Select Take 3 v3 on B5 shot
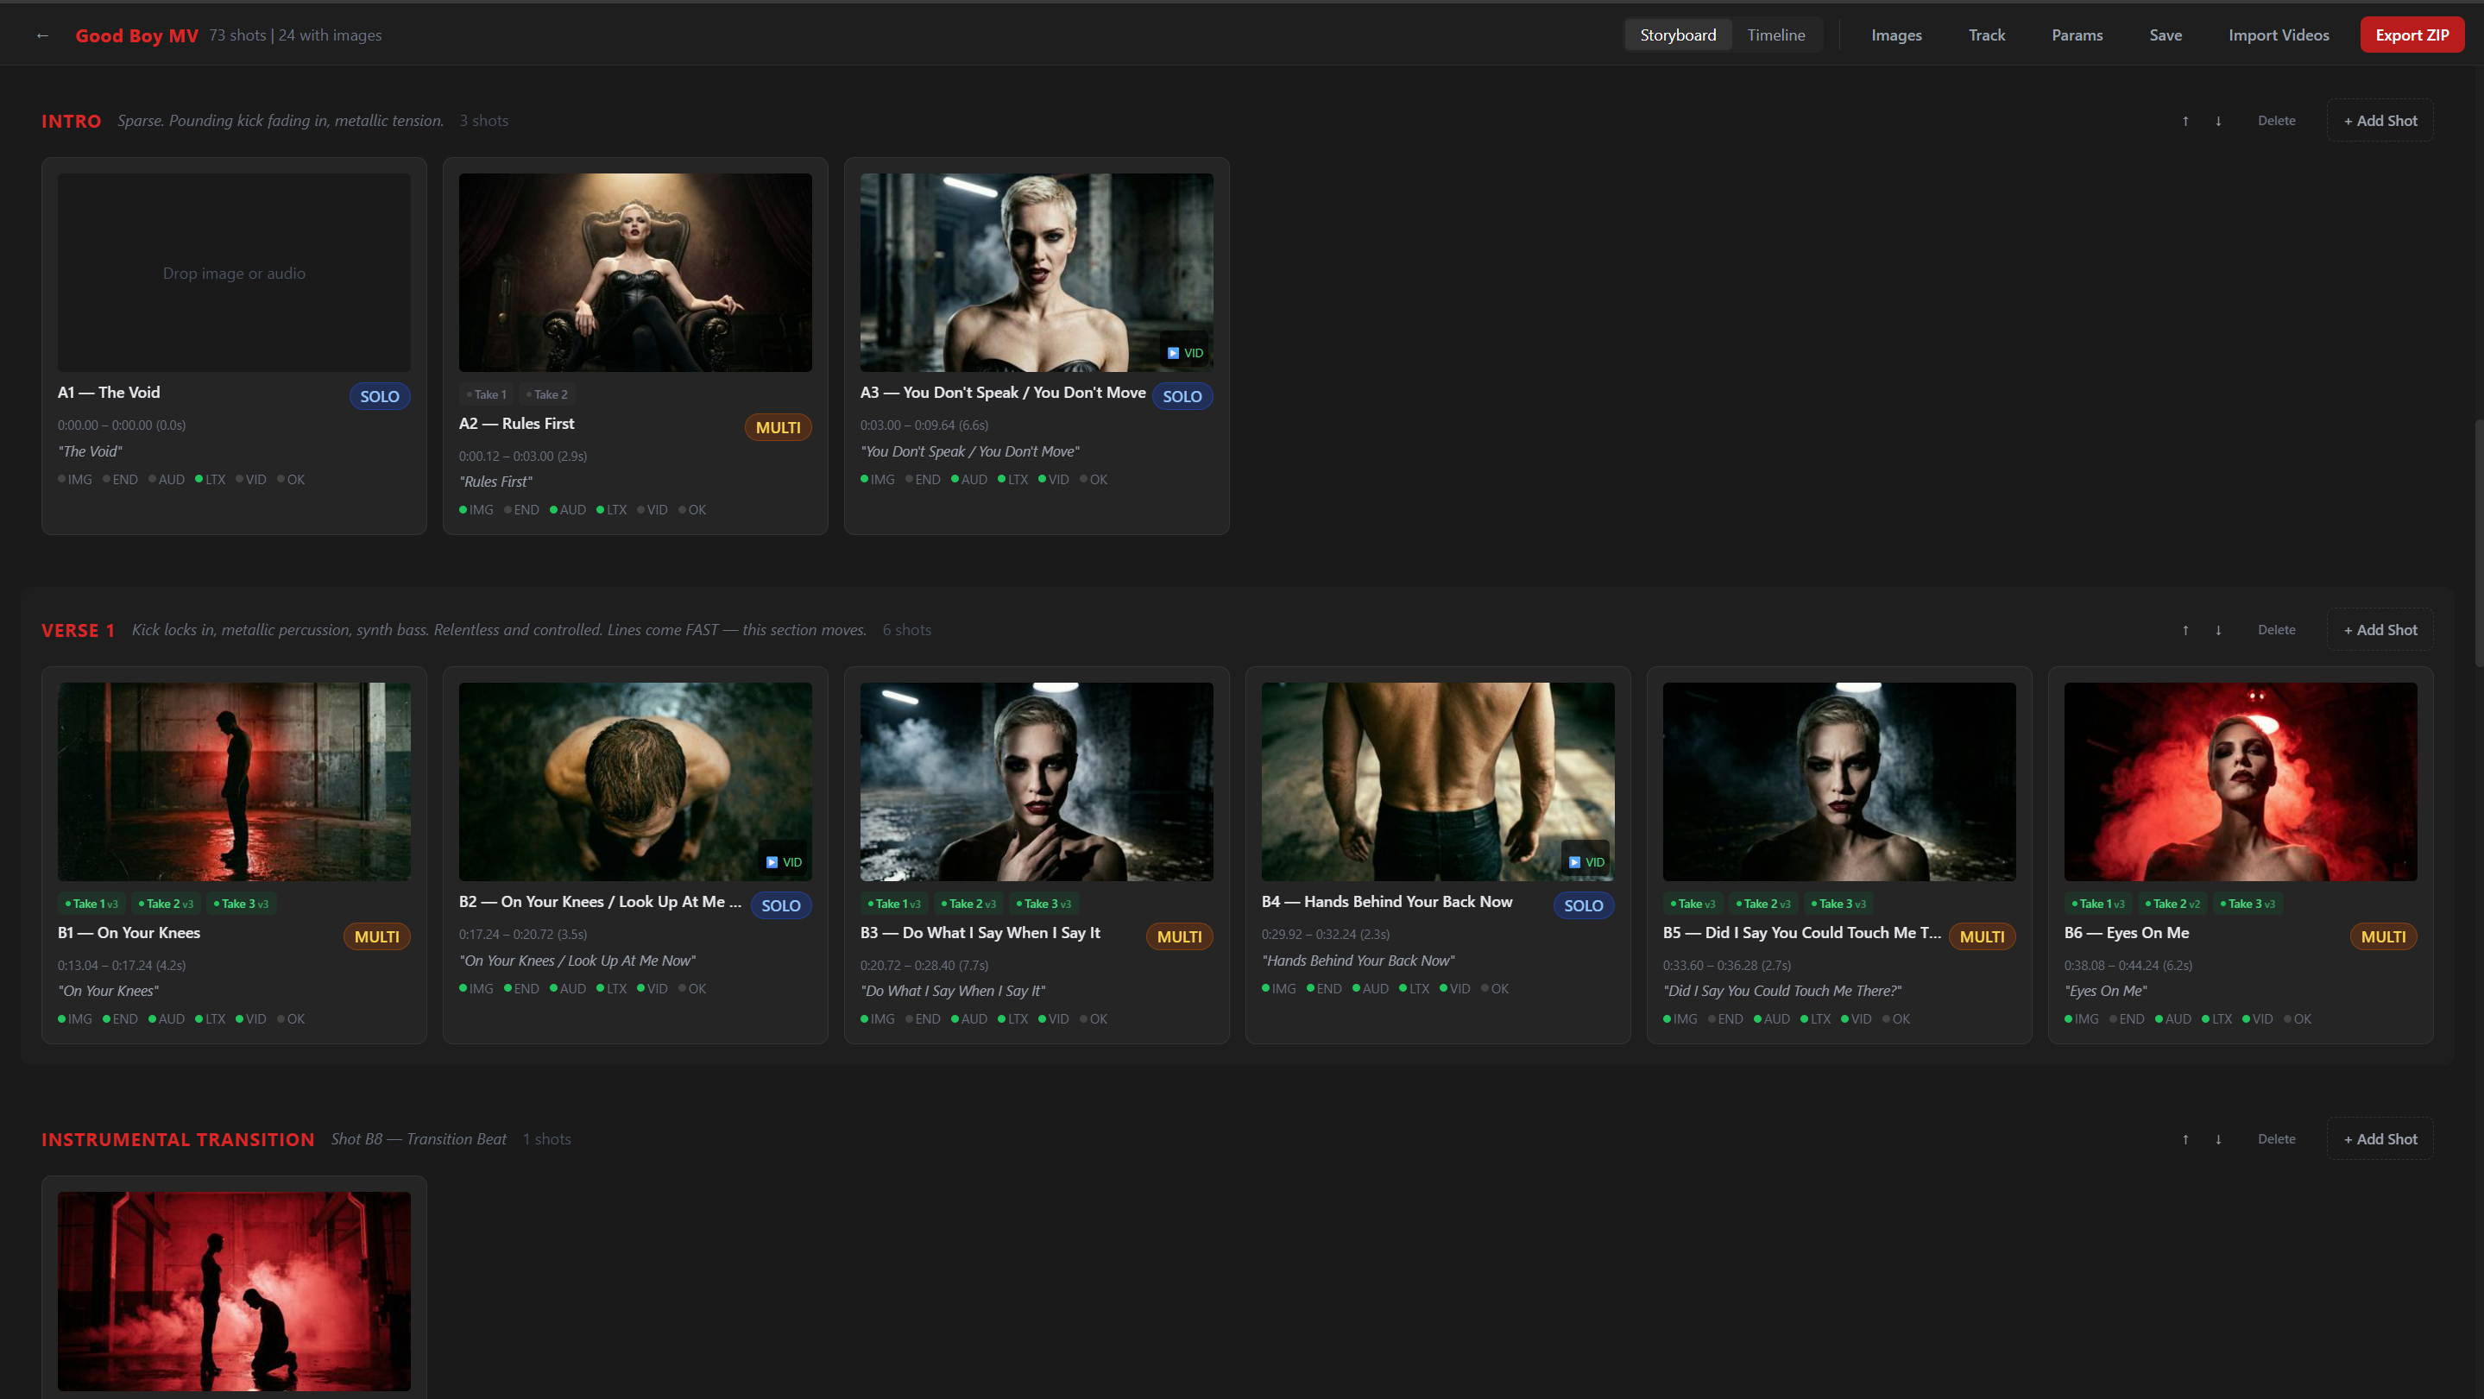 click(x=1838, y=904)
